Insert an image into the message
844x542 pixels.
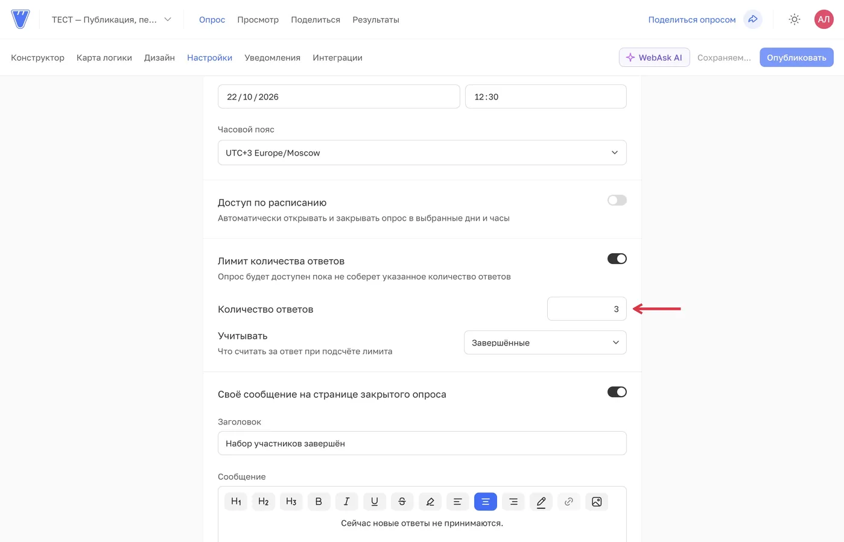(x=597, y=502)
